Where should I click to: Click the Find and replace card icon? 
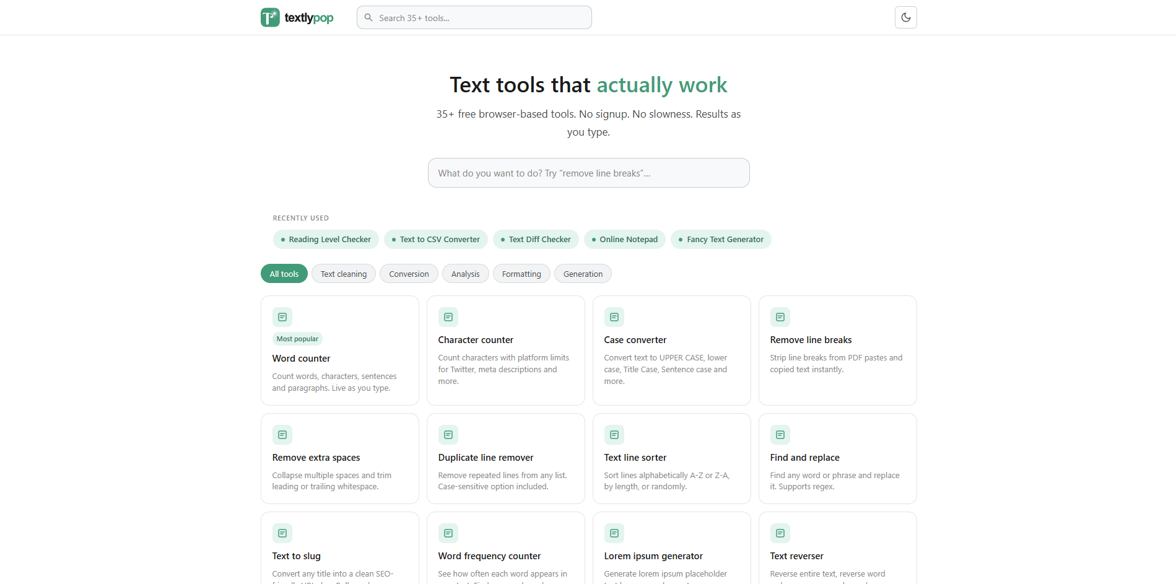tap(780, 435)
